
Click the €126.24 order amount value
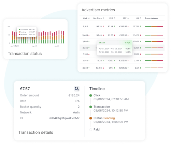pos(74,95)
